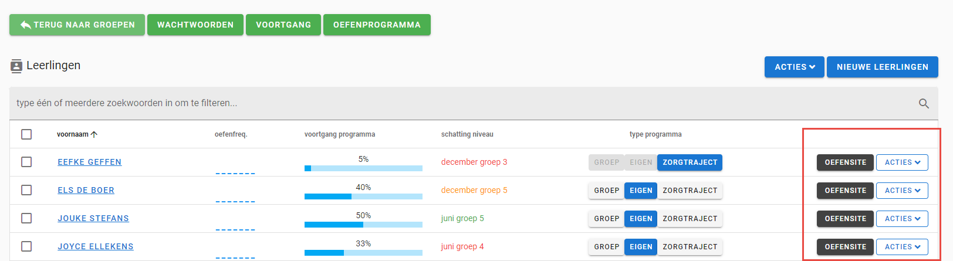Go back with Terug naar groepen
The image size is (953, 261).
pyautogui.click(x=77, y=25)
